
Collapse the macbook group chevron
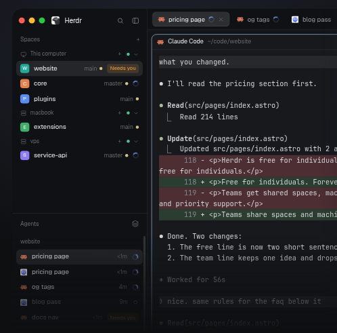click(136, 113)
